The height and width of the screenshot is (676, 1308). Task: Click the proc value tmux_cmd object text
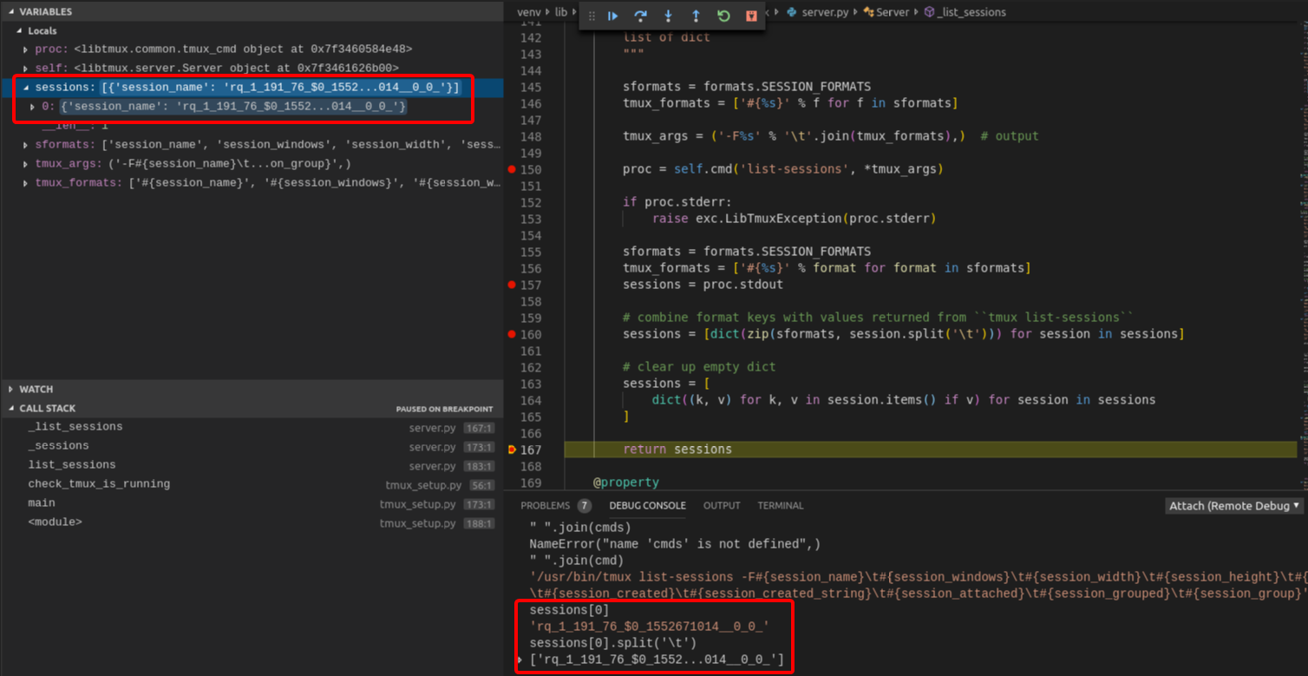[243, 49]
